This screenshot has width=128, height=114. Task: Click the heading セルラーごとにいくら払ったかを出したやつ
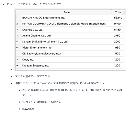tap(34, 4)
